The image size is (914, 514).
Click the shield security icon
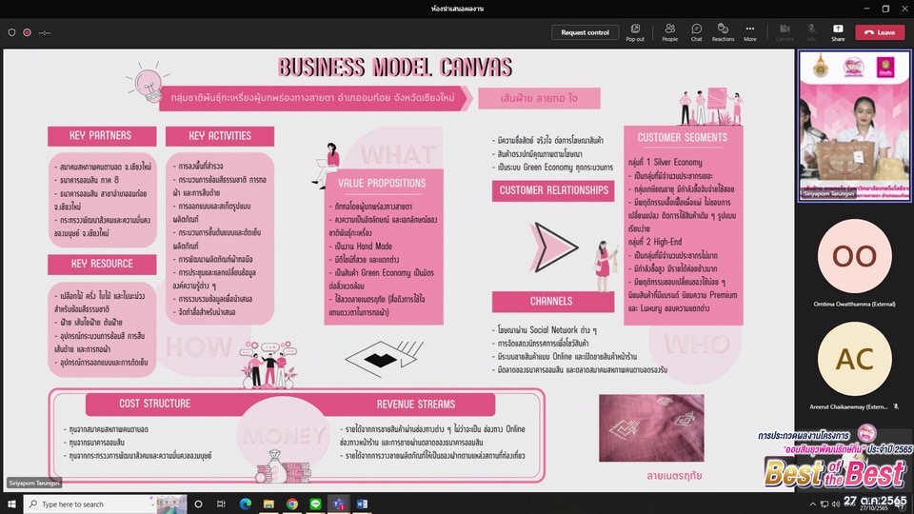(11, 32)
